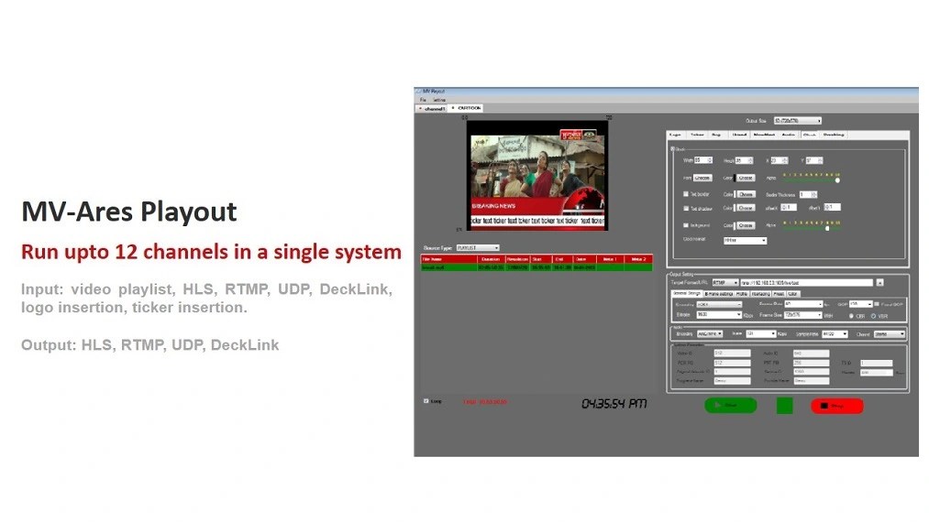Enable the Text shadow checkbox
929x522 pixels.
pyautogui.click(x=686, y=208)
